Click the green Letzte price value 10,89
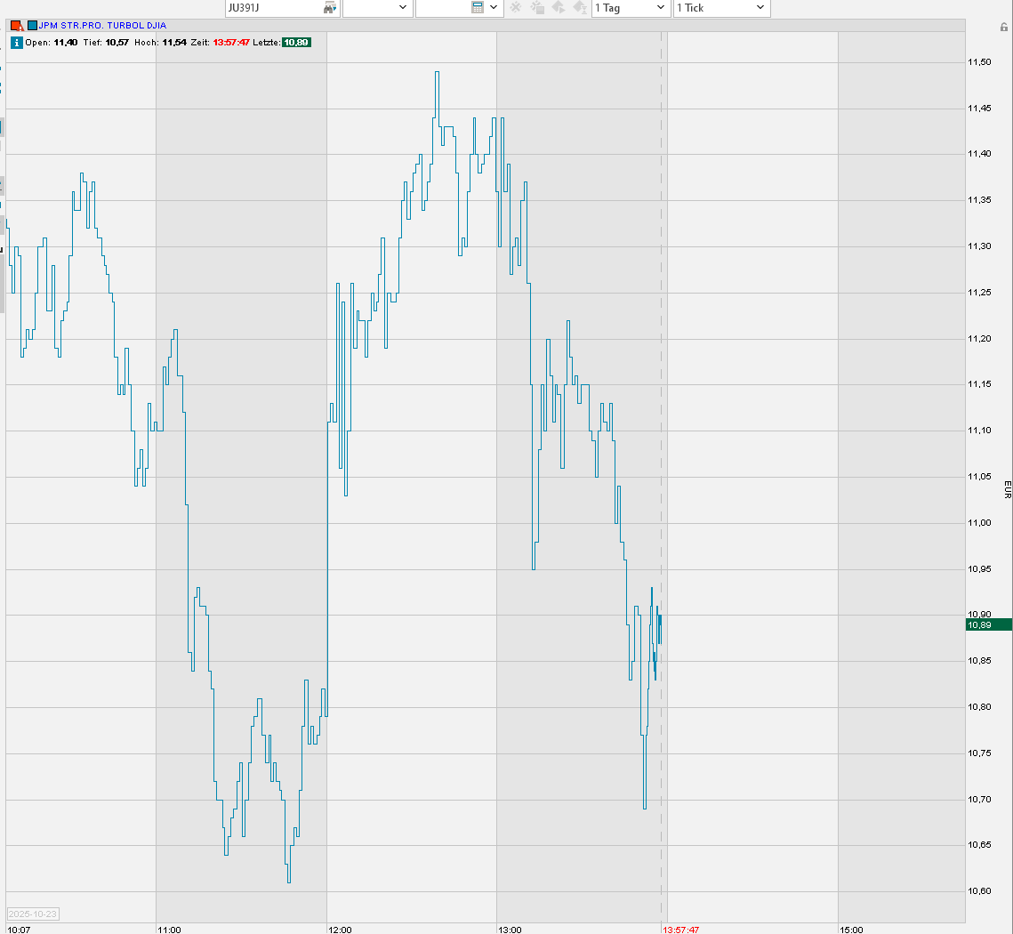 tap(296, 42)
